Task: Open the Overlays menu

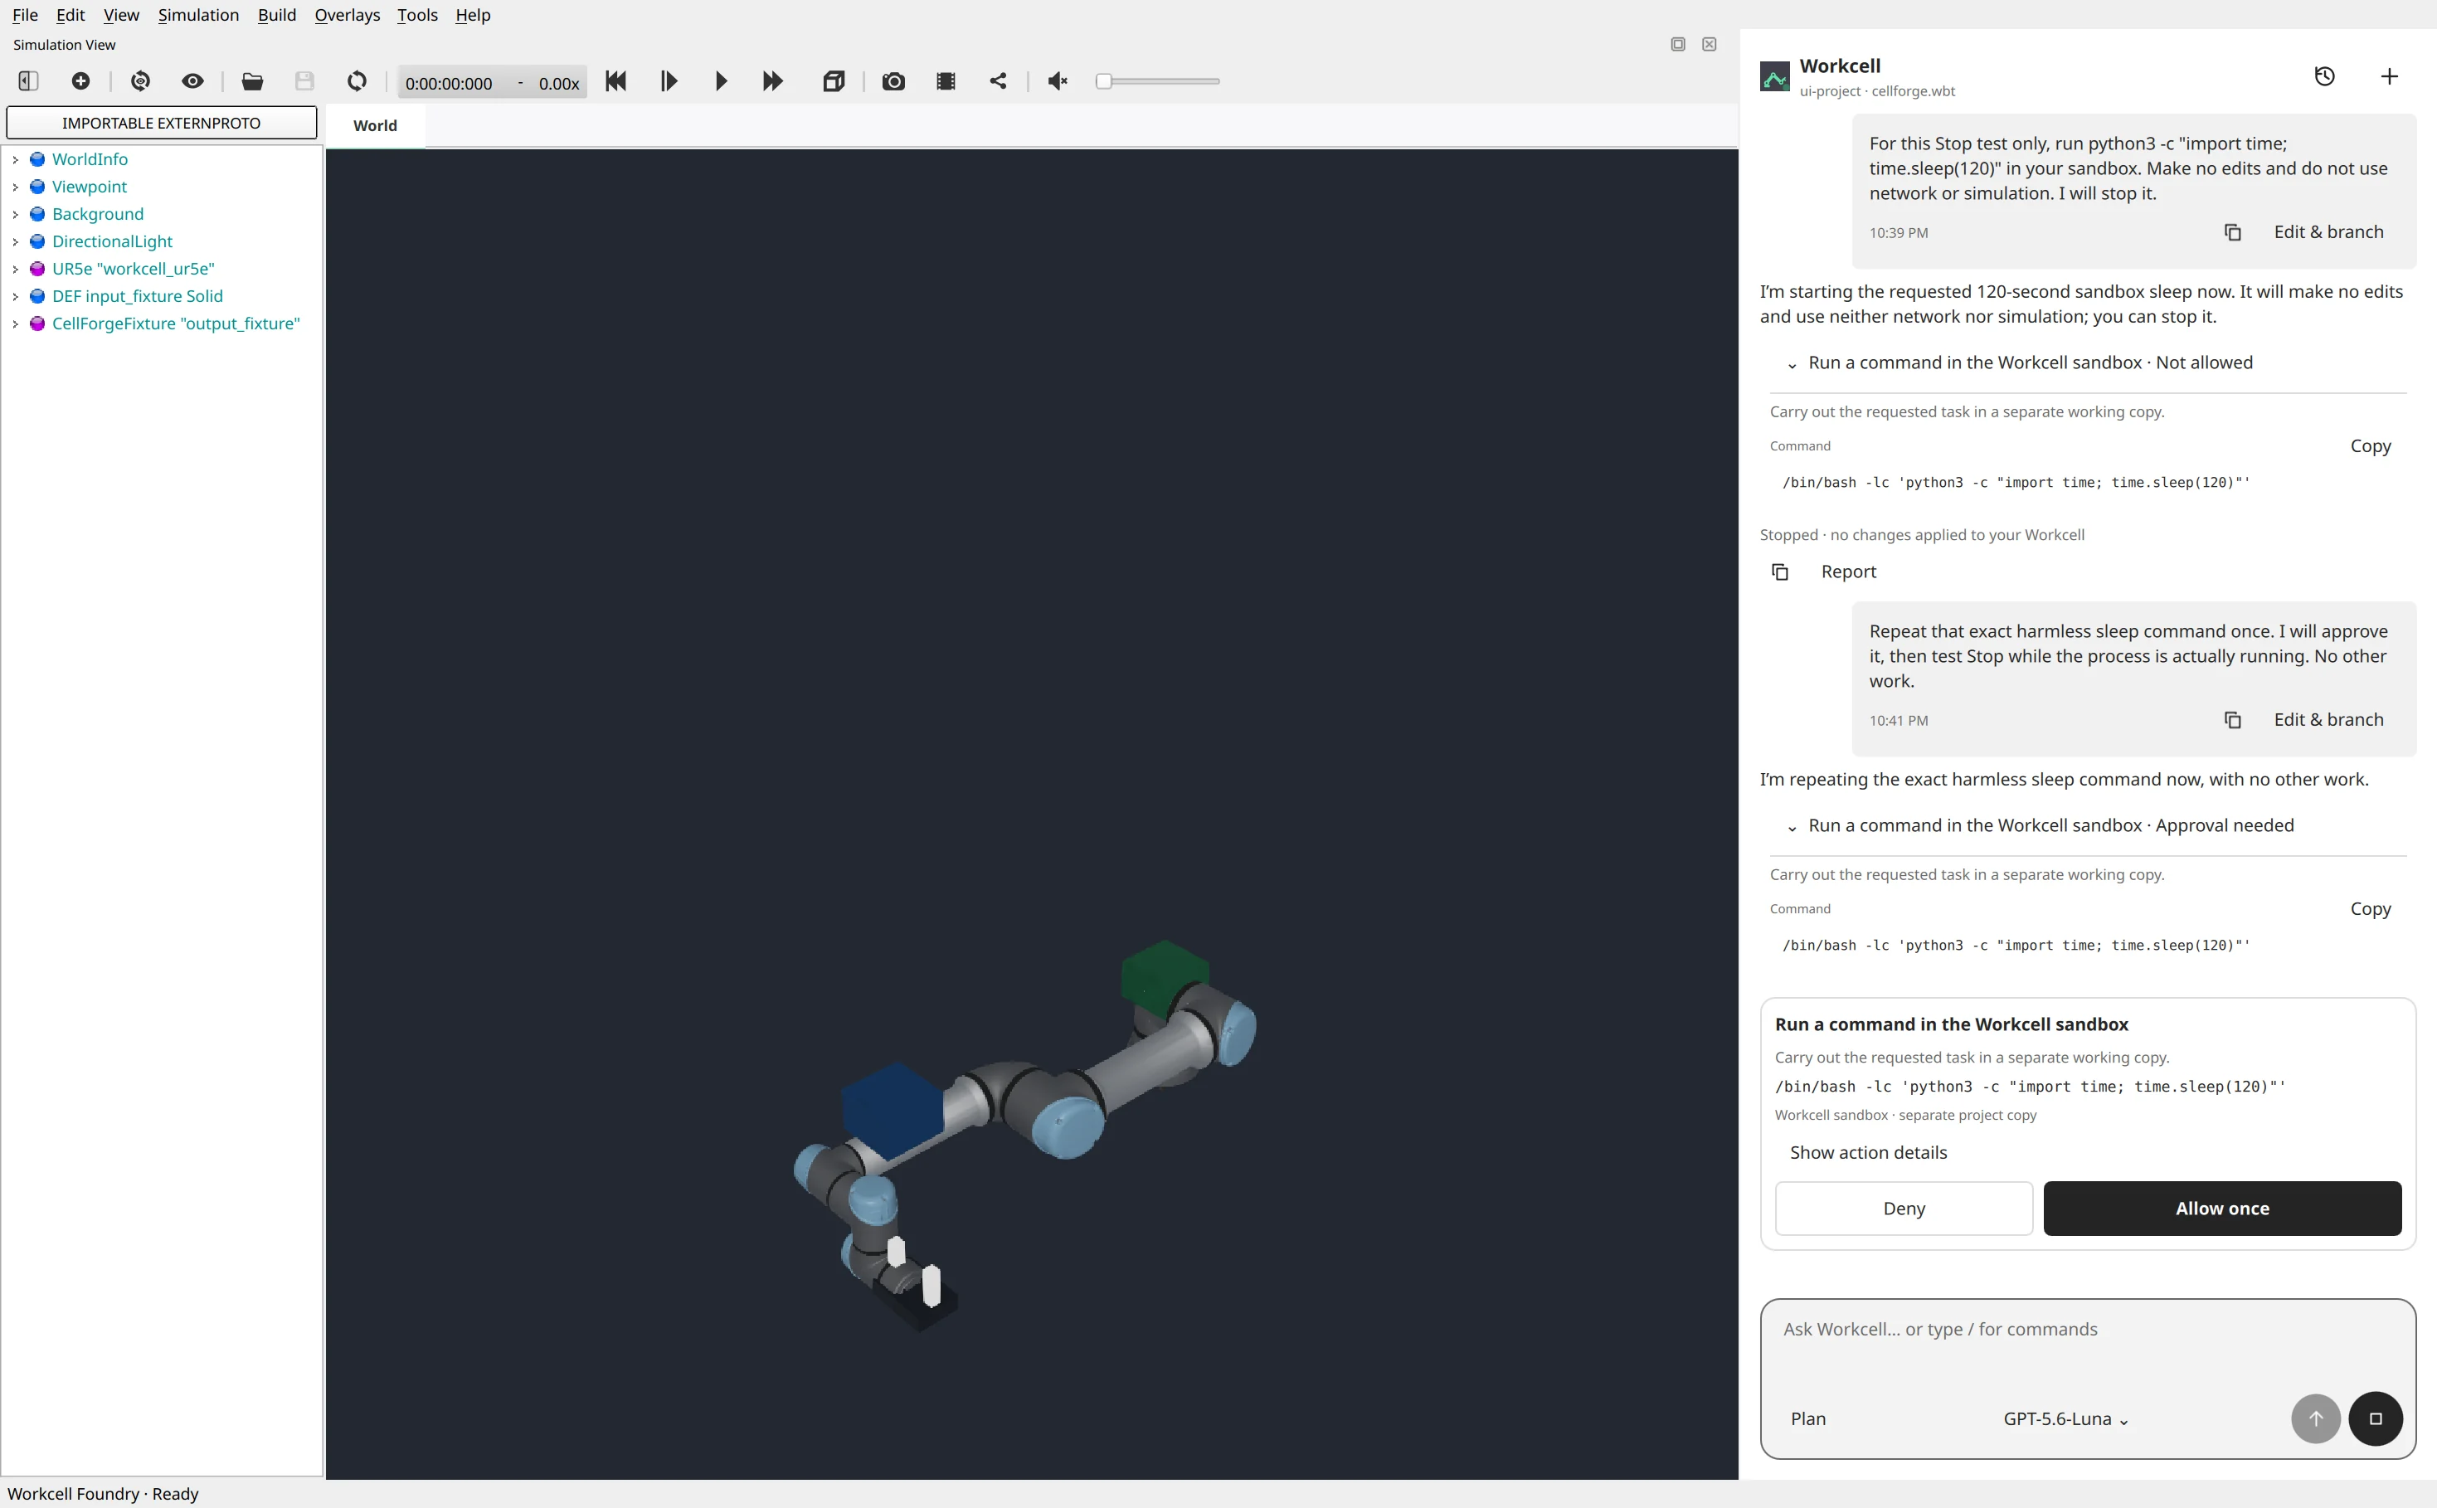Action: 347,15
